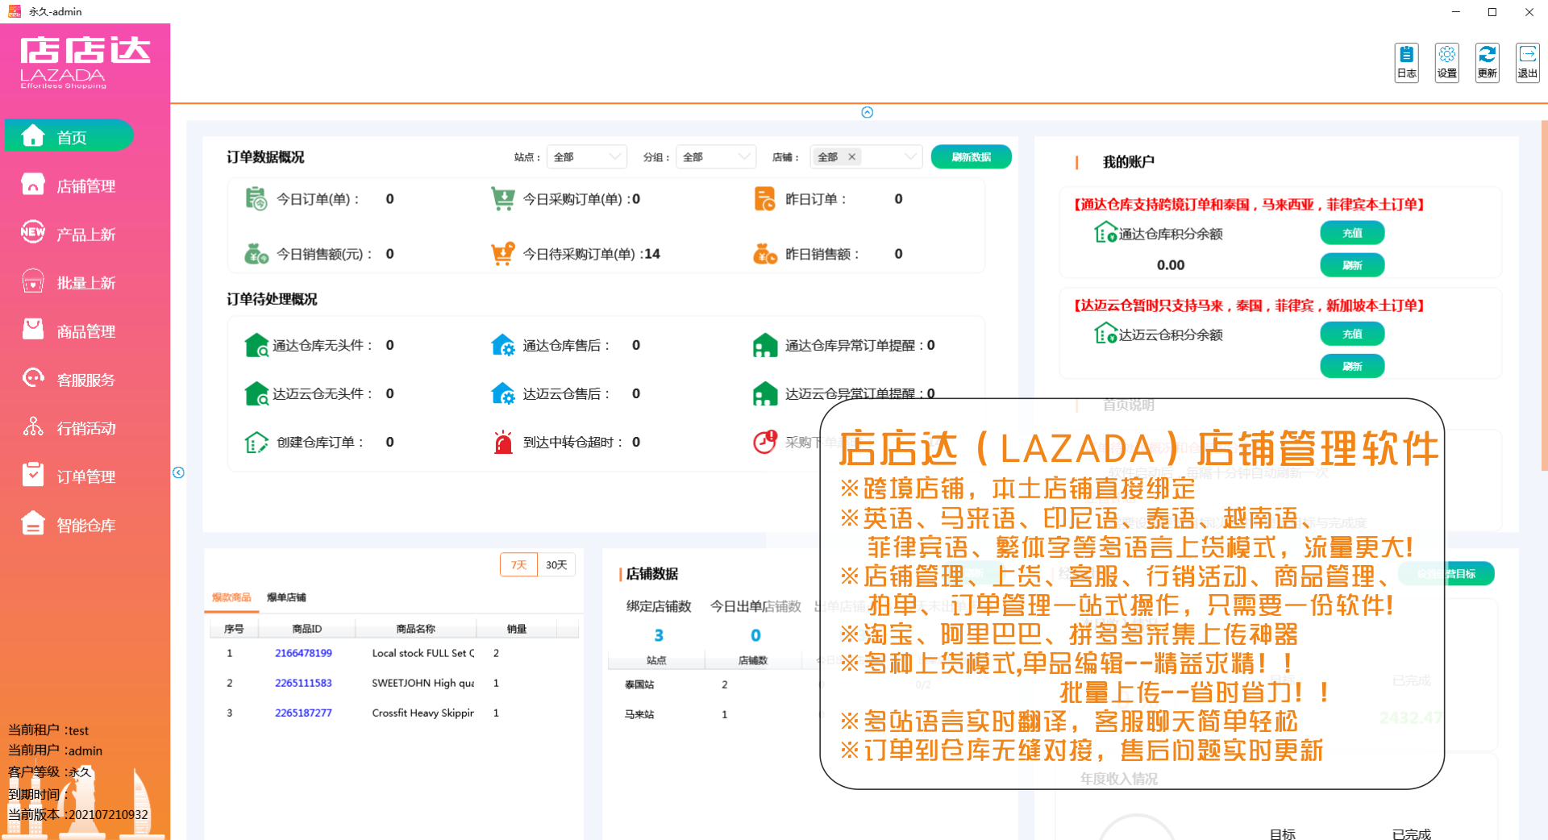Collapse the top toolbar with the up chevron
1548x840 pixels.
click(x=868, y=112)
